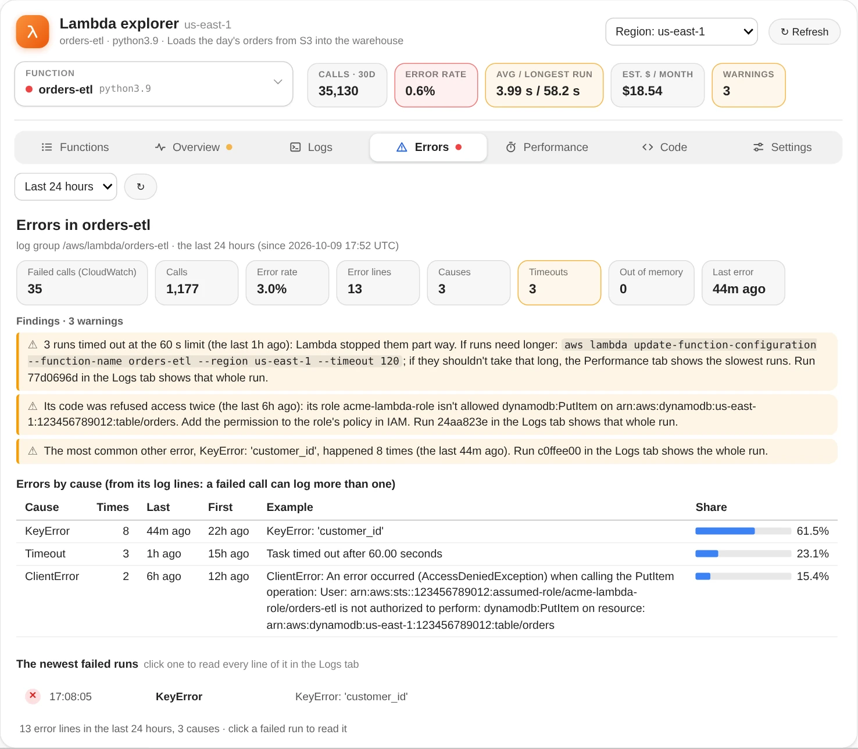Image resolution: width=858 pixels, height=749 pixels.
Task: Click the ClientError cause row name
Action: pyautogui.click(x=52, y=577)
